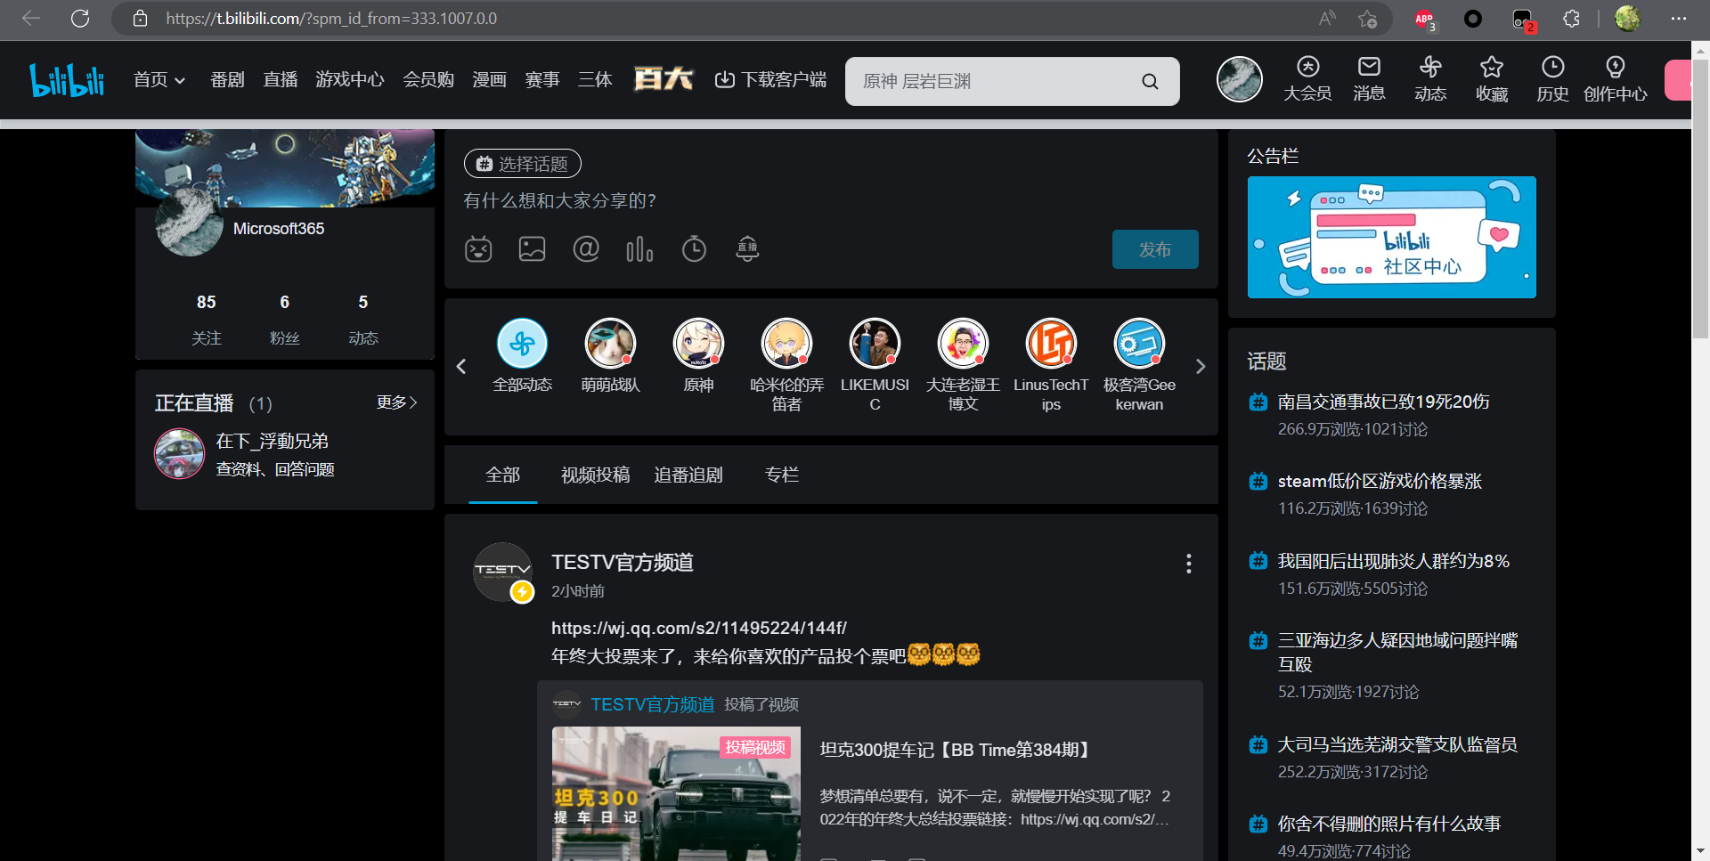The image size is (1710, 861).
Task: Select 原神 avatar in the strip
Action: [x=698, y=343]
